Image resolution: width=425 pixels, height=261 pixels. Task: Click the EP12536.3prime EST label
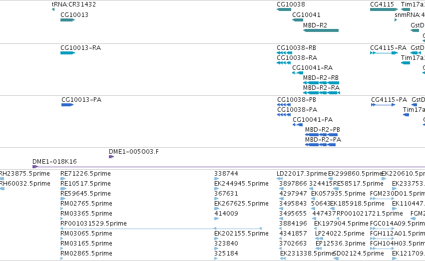[341, 244]
